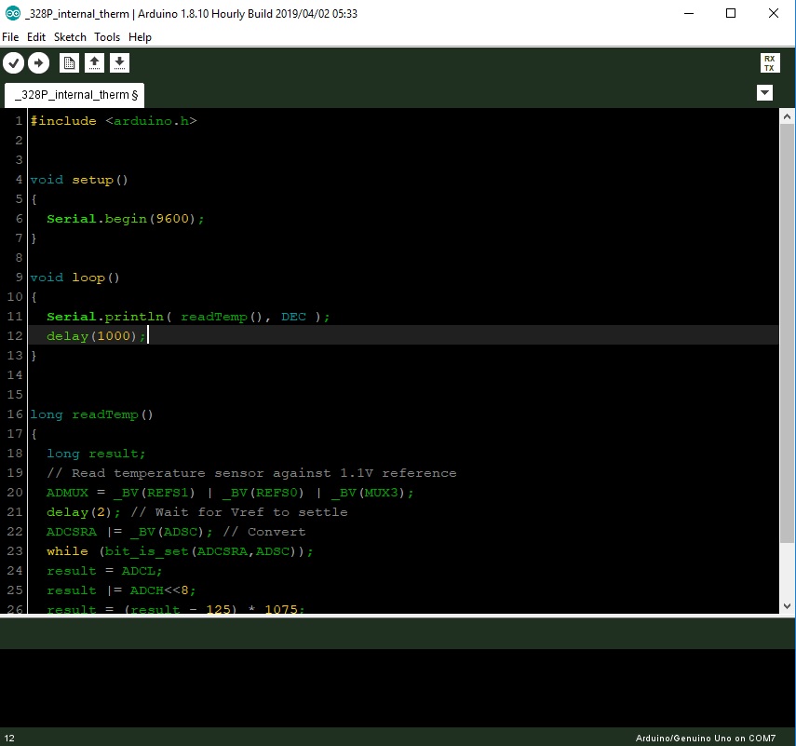This screenshot has width=796, height=746.
Task: Click the editor scrollbar up arrow
Action: (x=787, y=116)
